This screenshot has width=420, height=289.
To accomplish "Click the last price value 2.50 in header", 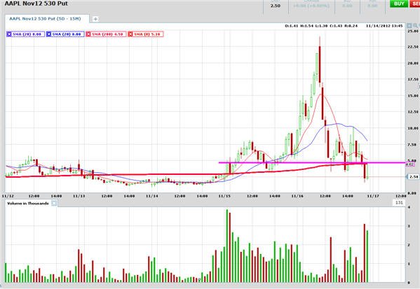I will click(x=276, y=6).
